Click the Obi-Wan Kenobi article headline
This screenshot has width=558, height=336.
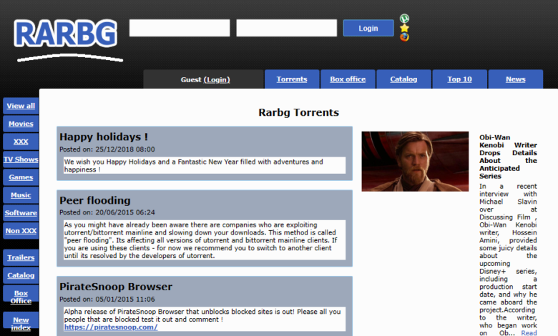click(x=508, y=157)
